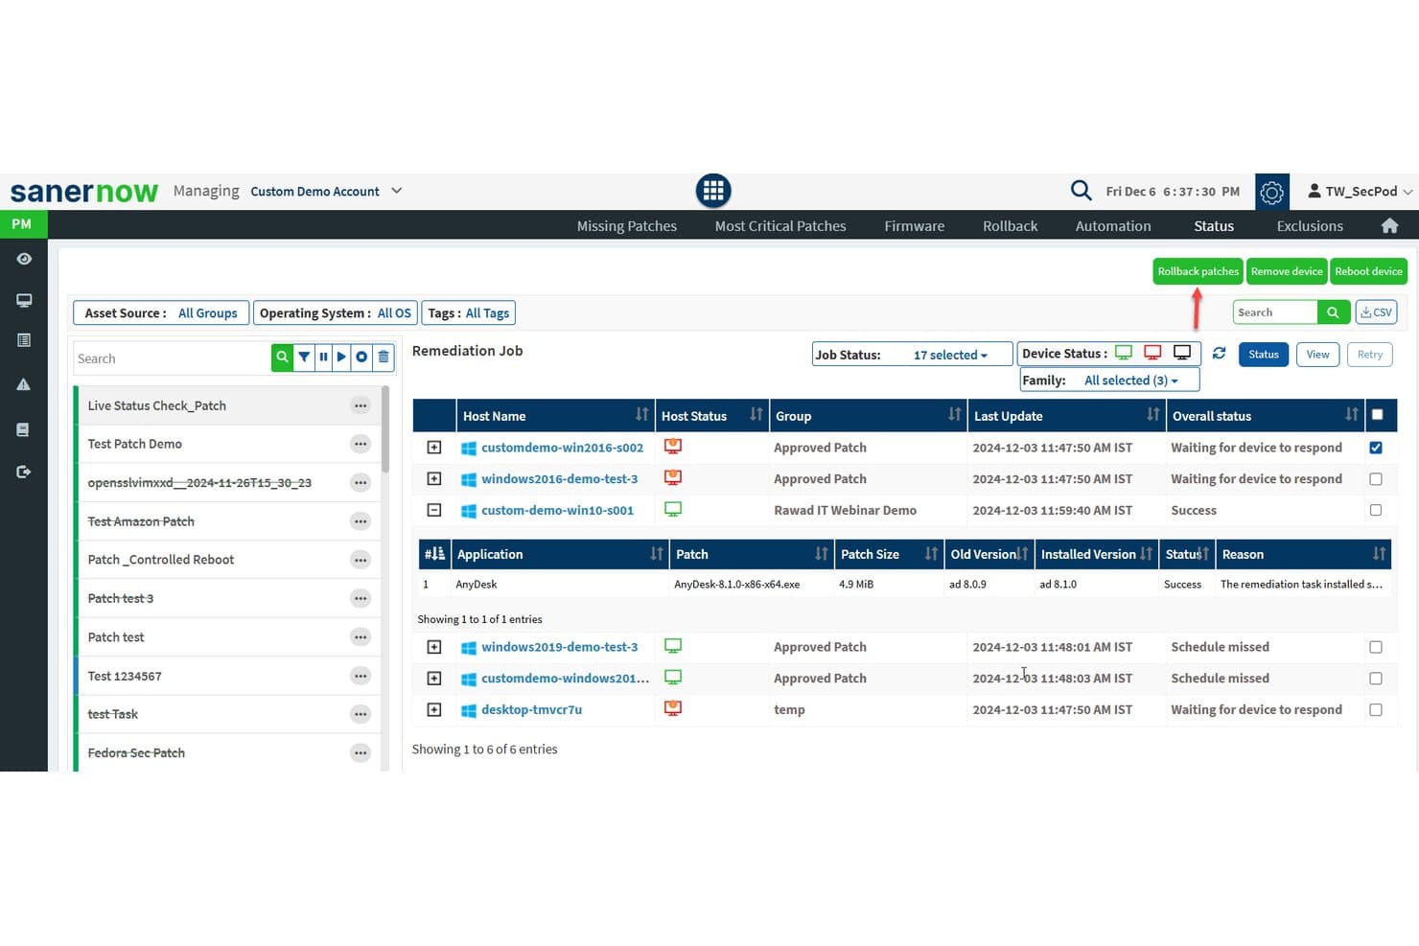Open the Most Critical Patches tab
The height and width of the screenshot is (946, 1419).
(780, 226)
